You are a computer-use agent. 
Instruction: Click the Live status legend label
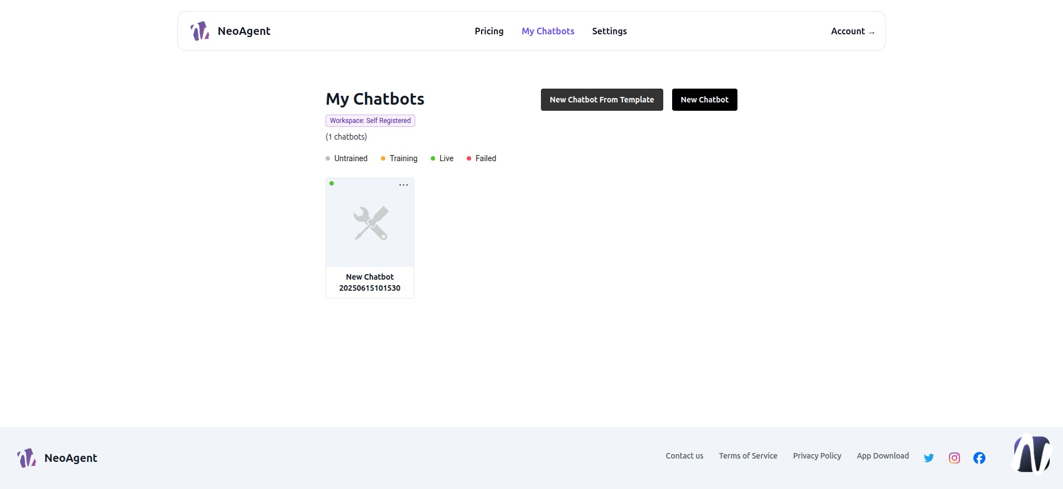coord(446,158)
